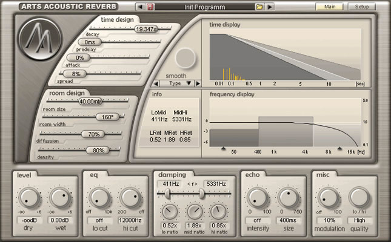391x242 pixels.
Task: Click the dry level knob
Action: point(28,197)
